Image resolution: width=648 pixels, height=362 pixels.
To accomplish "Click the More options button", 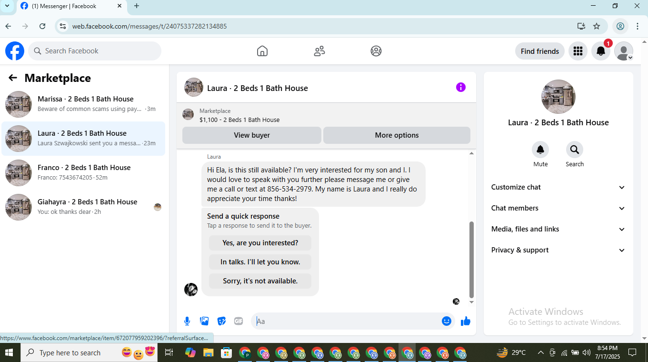I will (397, 135).
